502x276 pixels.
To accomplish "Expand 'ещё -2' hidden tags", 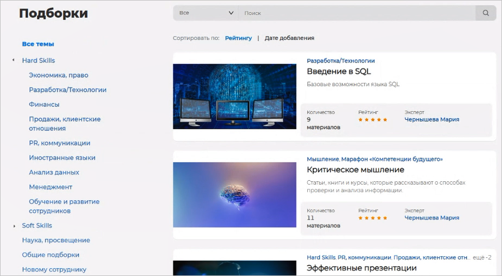I will 482,258.
